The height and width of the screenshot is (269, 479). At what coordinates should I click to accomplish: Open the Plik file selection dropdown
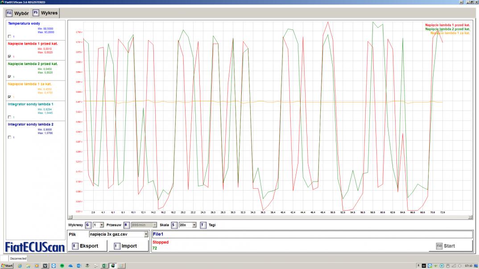[x=146, y=234]
